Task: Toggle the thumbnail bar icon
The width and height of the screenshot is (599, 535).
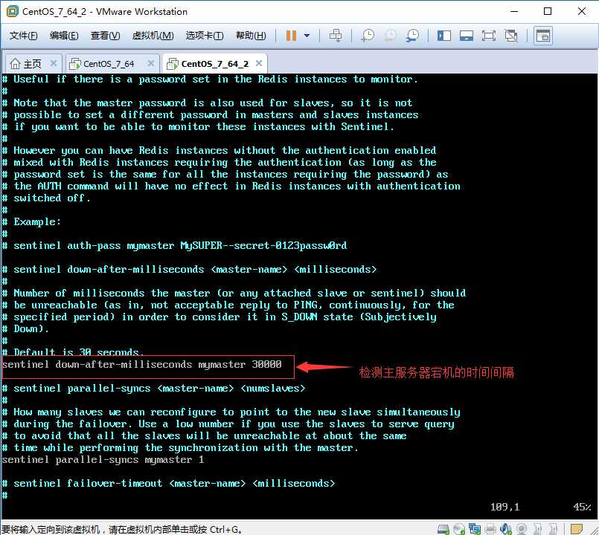Action: tap(467, 36)
